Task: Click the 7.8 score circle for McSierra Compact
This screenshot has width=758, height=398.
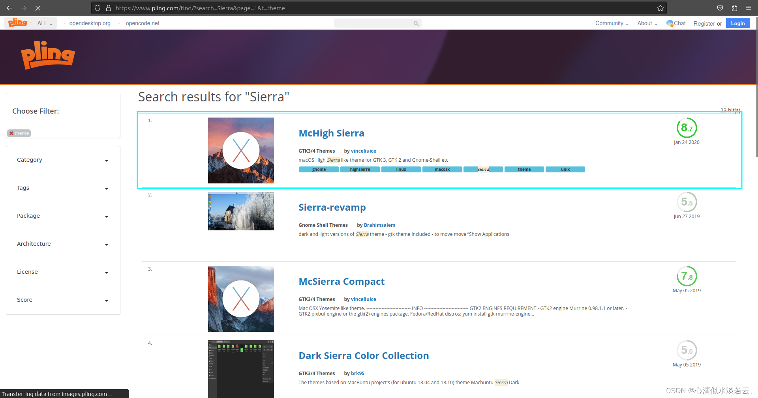Action: [687, 276]
